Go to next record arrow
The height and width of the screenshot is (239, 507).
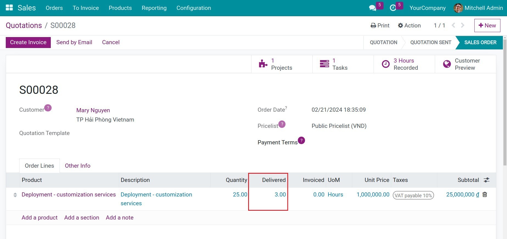(463, 26)
